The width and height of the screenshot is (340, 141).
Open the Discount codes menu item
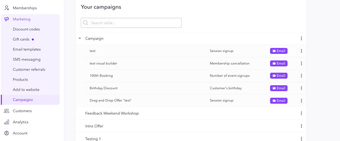[x=26, y=29]
